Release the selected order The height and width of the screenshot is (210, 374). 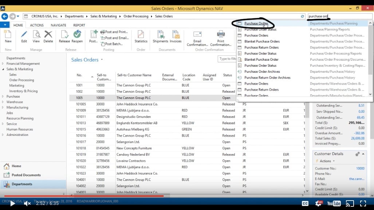[64, 36]
